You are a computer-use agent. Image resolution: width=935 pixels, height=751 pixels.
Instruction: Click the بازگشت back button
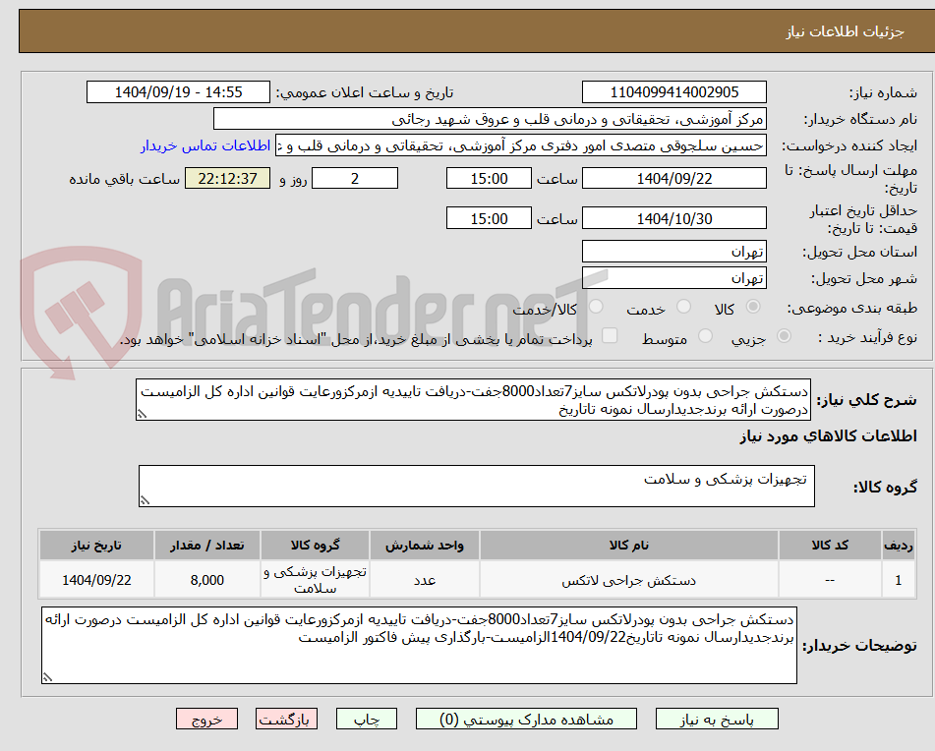[286, 719]
